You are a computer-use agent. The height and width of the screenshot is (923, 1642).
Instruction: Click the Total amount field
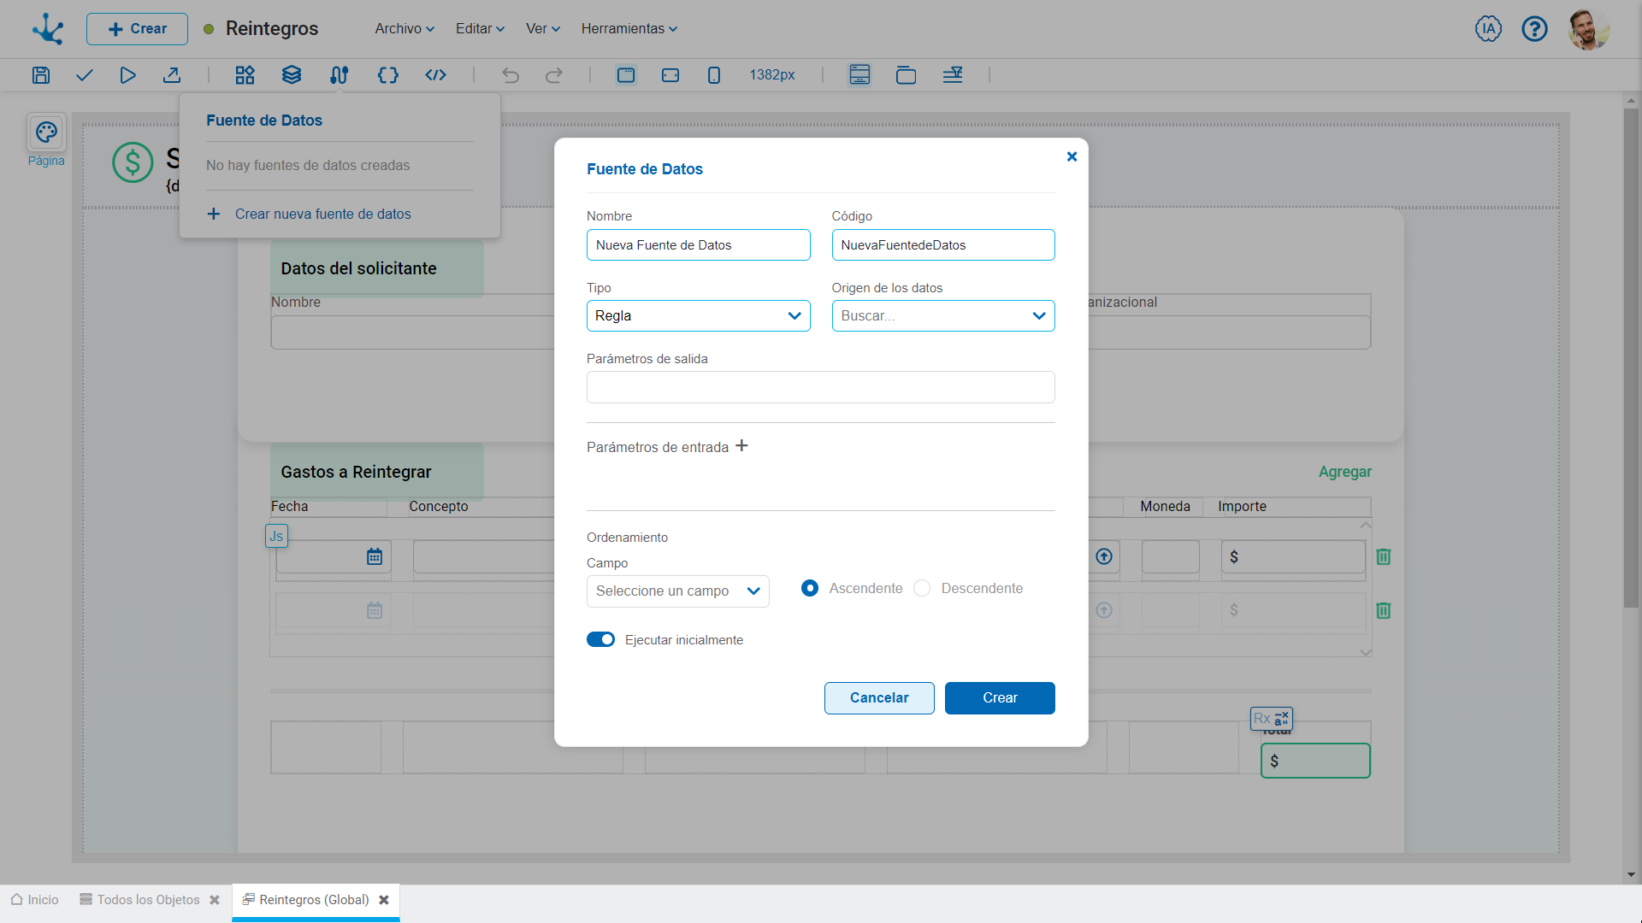pos(1315,761)
